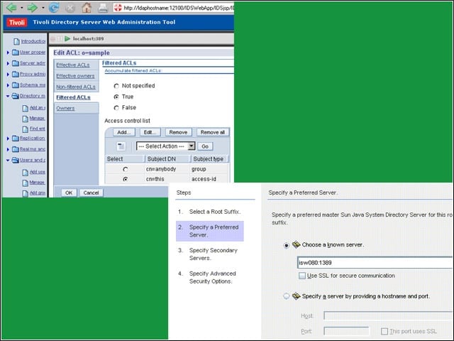
Task: Click the browser Print icon
Action: click(x=103, y=8)
